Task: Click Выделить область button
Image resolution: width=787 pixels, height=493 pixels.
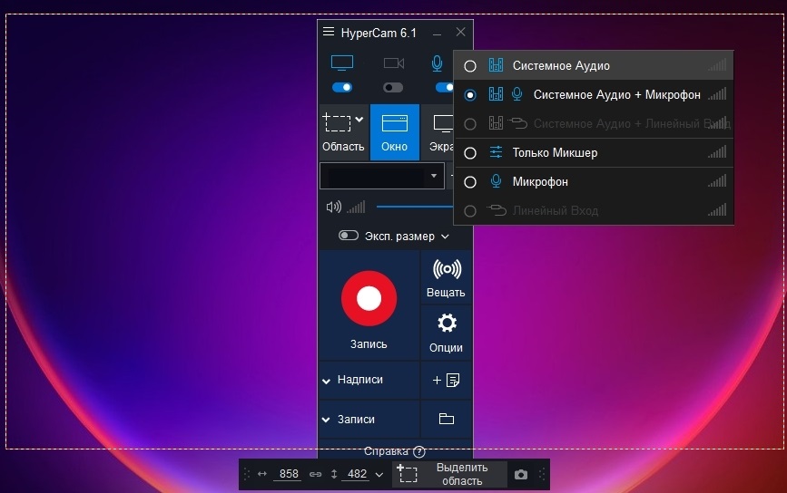Action: tap(449, 474)
